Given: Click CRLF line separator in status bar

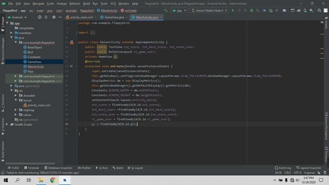Looking at the screenshot, I should click(x=287, y=173).
